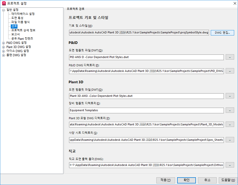Apply changes with 적용 button
This screenshot has width=238, height=185.
[x=166, y=180]
